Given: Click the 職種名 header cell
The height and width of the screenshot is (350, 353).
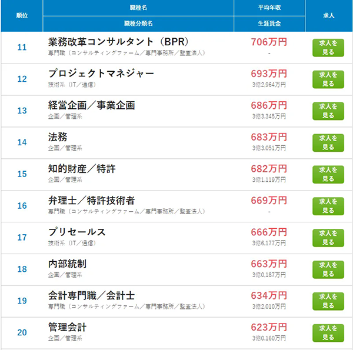Looking at the screenshot, I should (138, 8).
